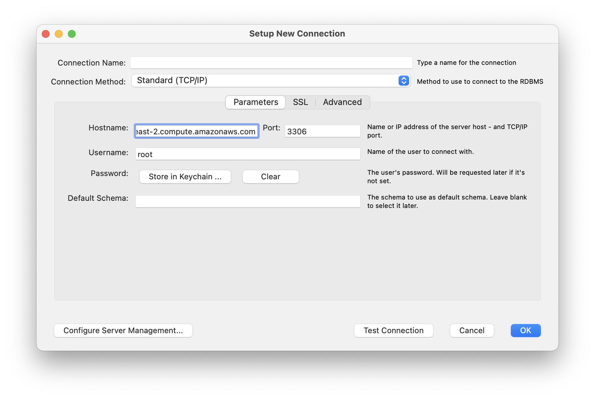Click into the Port field
Viewport: 595px width, 399px height.
point(322,131)
